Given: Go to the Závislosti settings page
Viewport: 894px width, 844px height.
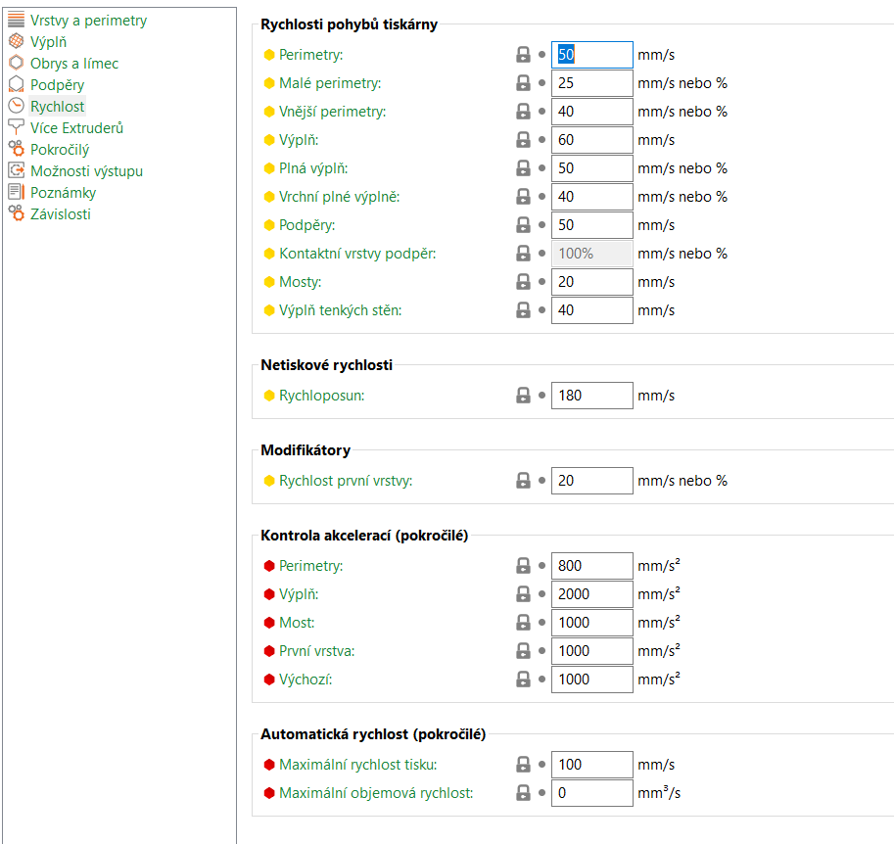Looking at the screenshot, I should coord(60,213).
